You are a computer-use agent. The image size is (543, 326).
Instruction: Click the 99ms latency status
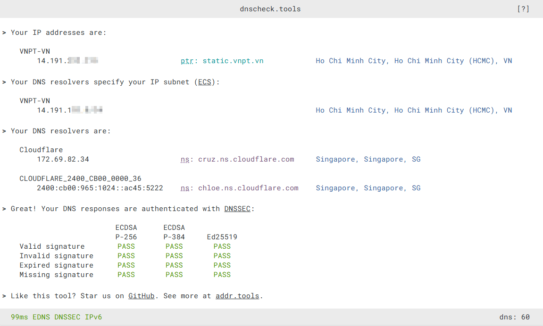pos(19,317)
